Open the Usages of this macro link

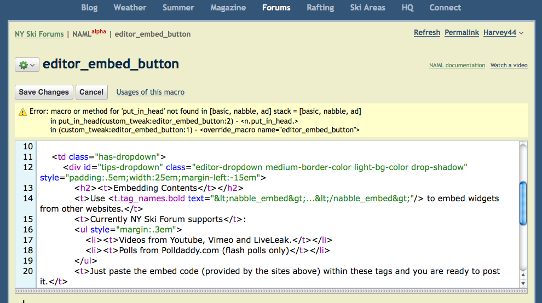click(150, 92)
